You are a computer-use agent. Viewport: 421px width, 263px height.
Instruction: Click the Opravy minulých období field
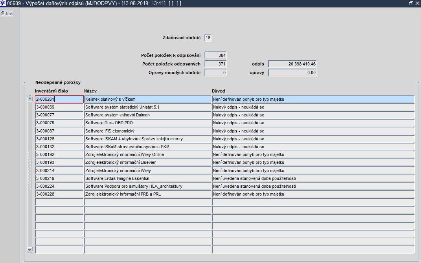tap(215, 73)
